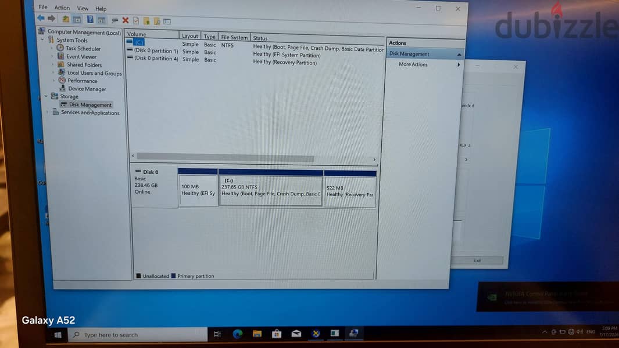
Task: Click the Forward arrow in toolbar
Action: pyautogui.click(x=51, y=18)
